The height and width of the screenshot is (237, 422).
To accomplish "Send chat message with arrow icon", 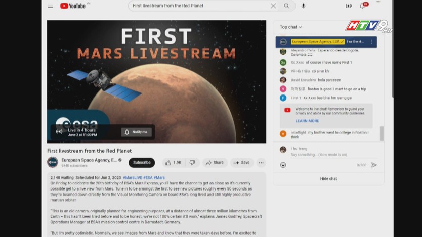I will pyautogui.click(x=374, y=165).
